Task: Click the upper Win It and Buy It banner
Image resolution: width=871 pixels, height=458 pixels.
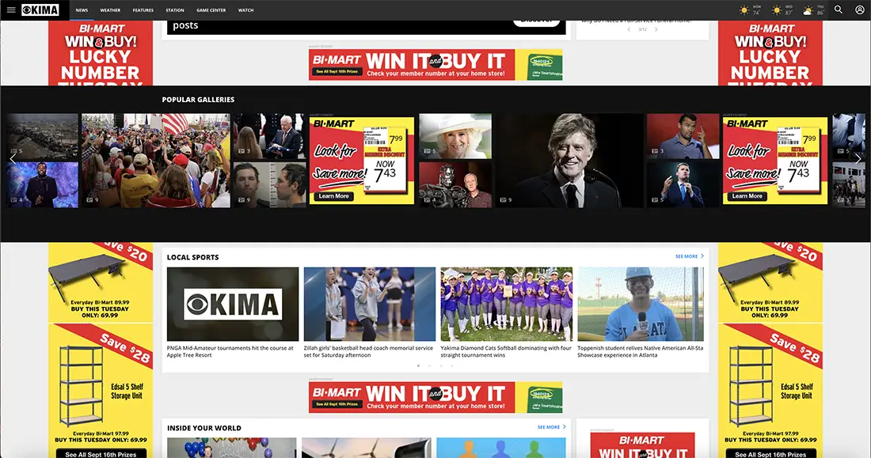Action: pos(435,64)
